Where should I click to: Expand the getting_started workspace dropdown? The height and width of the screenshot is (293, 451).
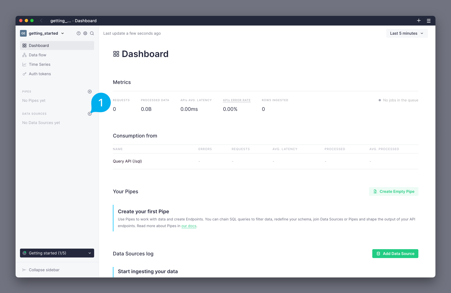(x=62, y=33)
